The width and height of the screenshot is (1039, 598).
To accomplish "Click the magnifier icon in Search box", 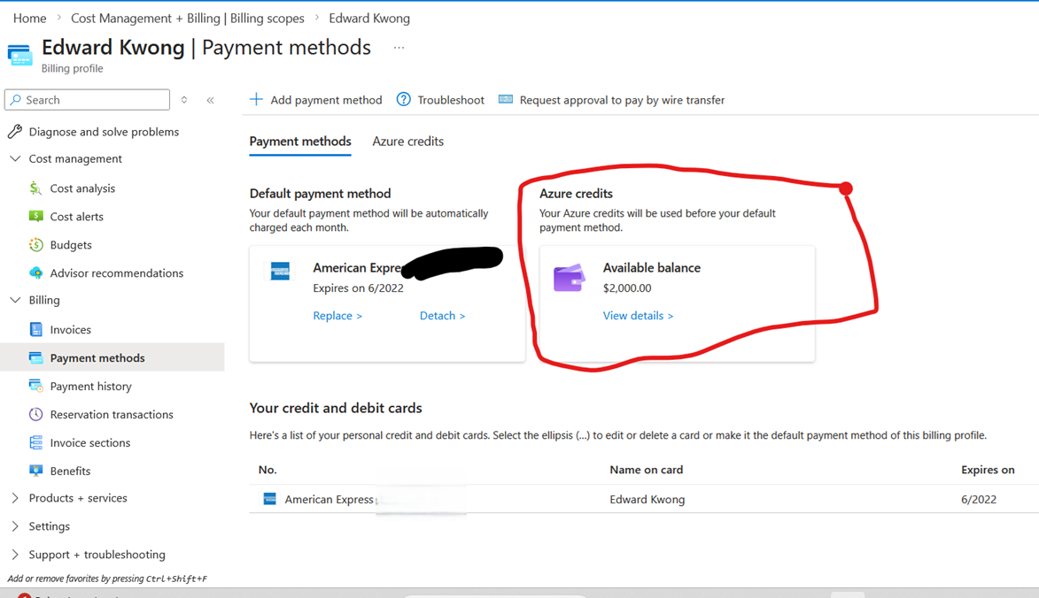I will coord(16,100).
